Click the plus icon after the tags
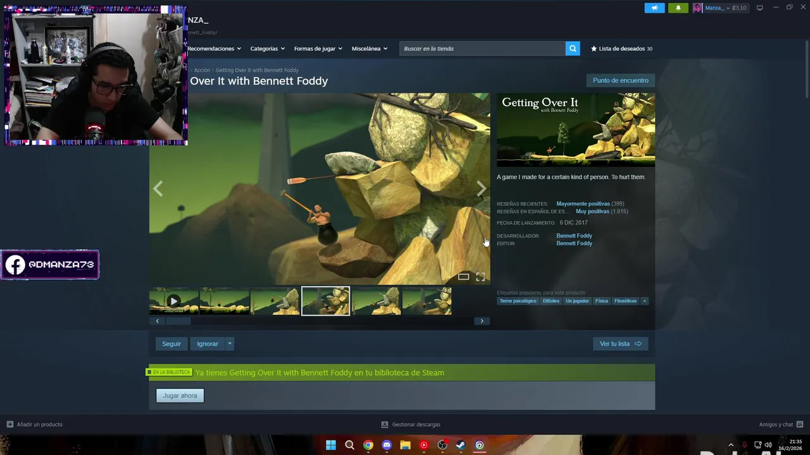 coord(644,301)
